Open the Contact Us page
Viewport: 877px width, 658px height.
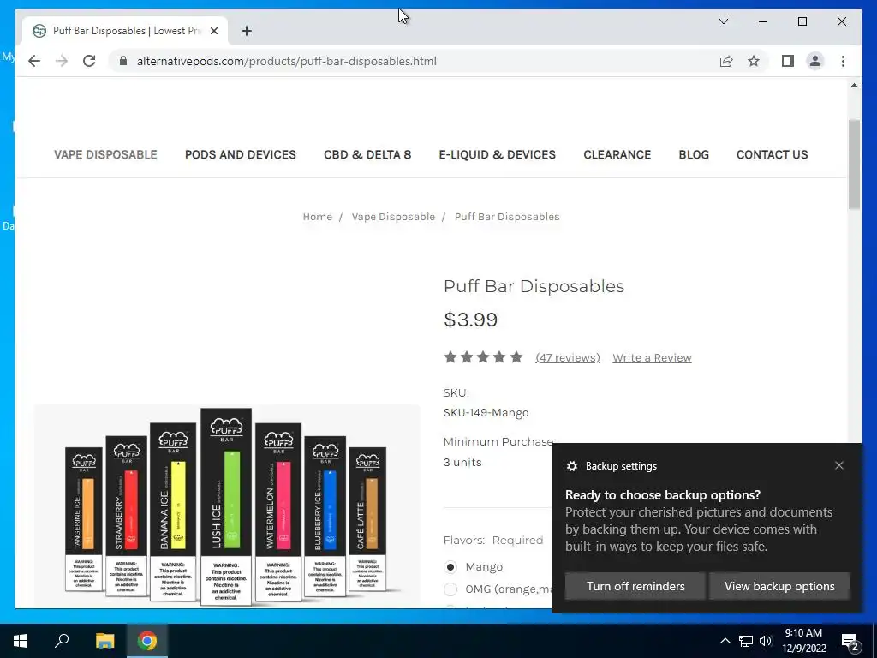tap(772, 154)
